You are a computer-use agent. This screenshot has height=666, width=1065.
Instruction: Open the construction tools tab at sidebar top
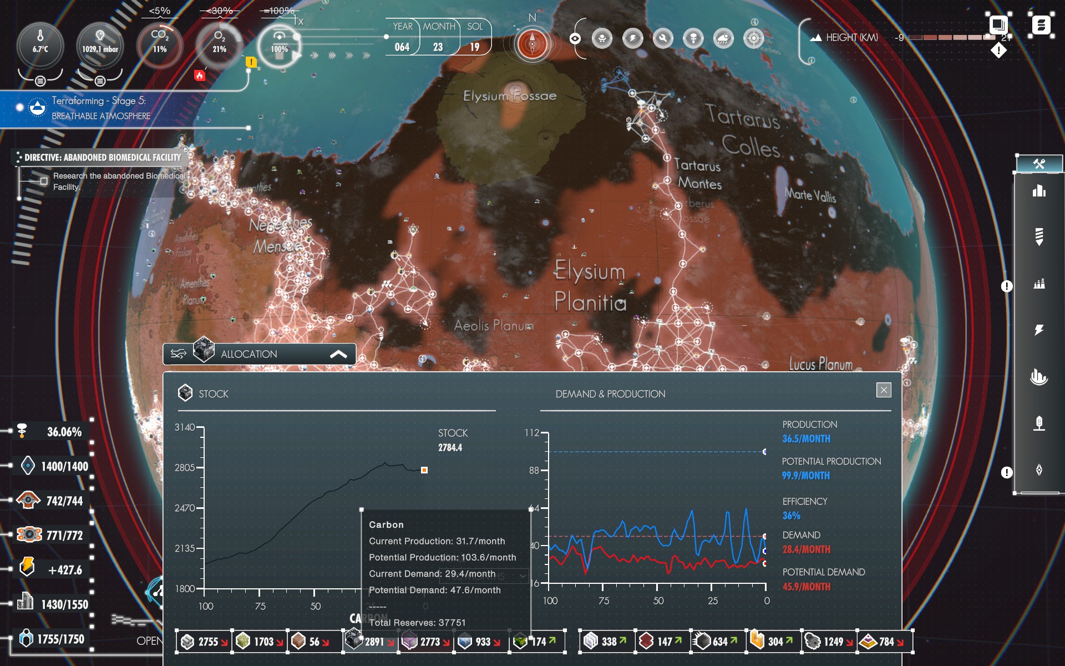pos(1039,164)
